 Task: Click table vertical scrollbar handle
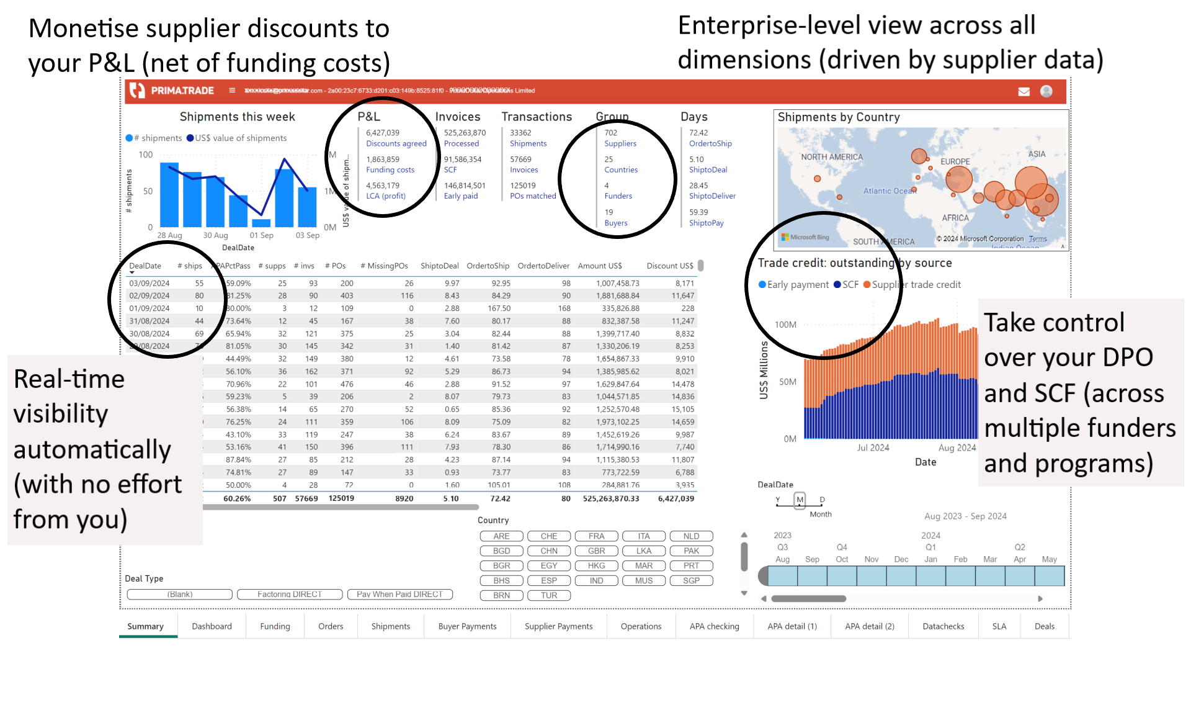coord(700,266)
